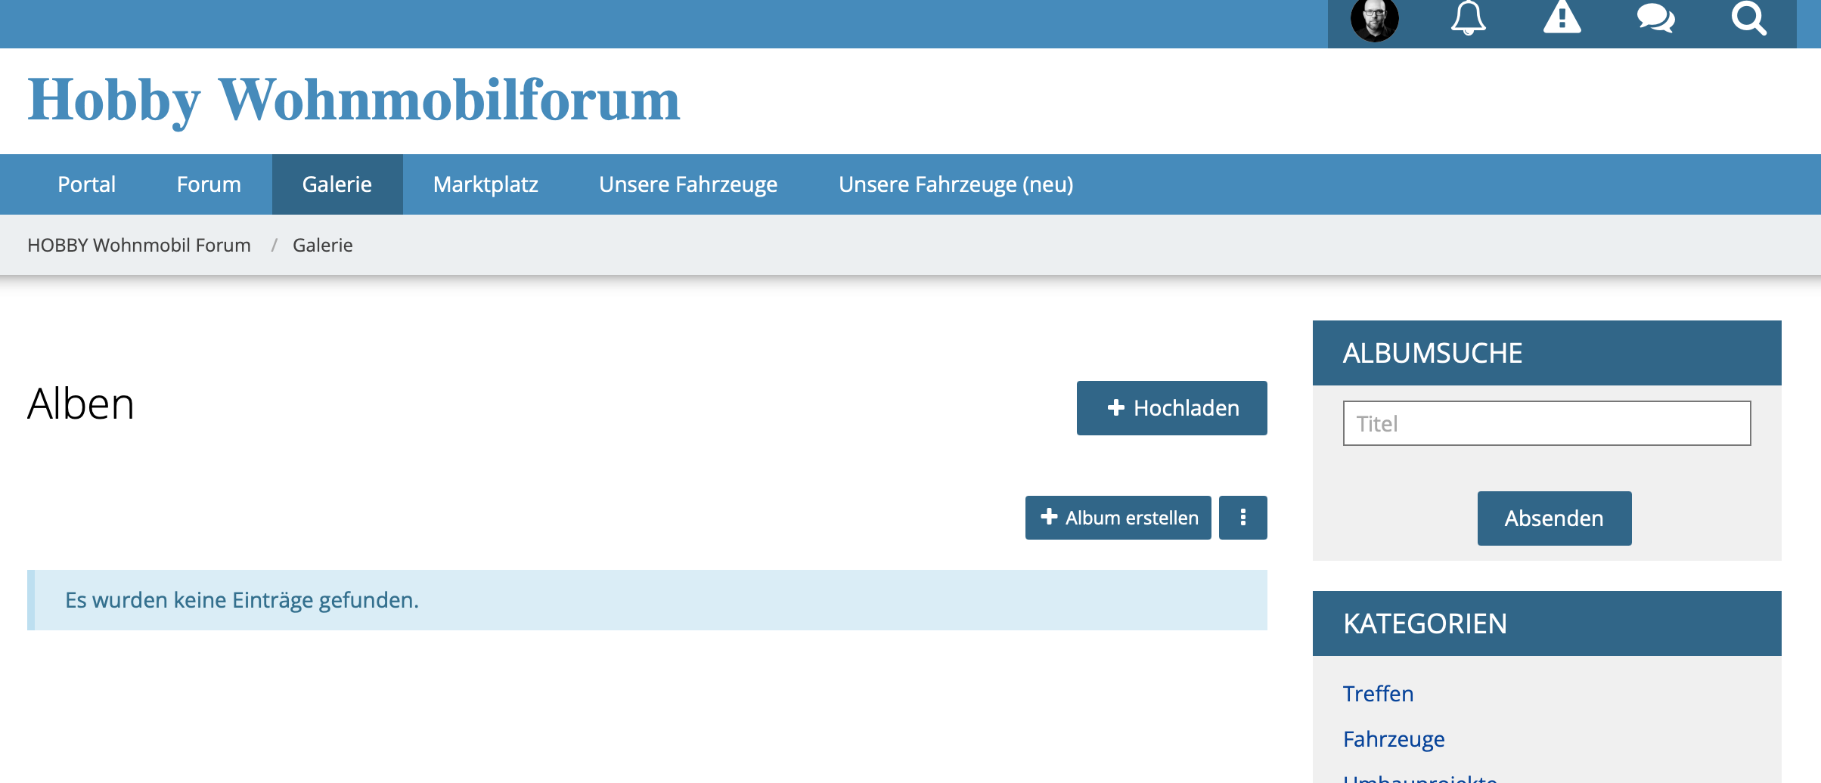Viewport: 1821px width, 783px height.
Task: Open Unsere Fahrzeuge (neu) menu item
Action: click(x=956, y=184)
